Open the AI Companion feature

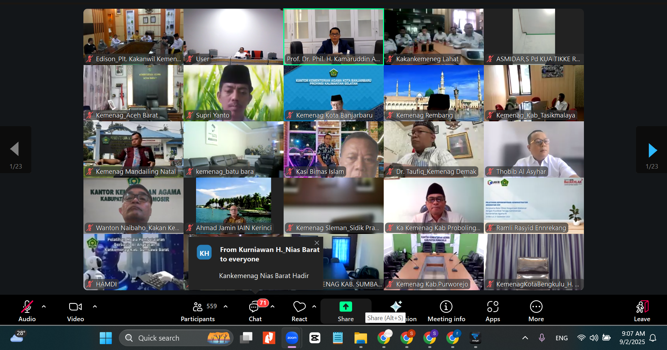tap(396, 307)
